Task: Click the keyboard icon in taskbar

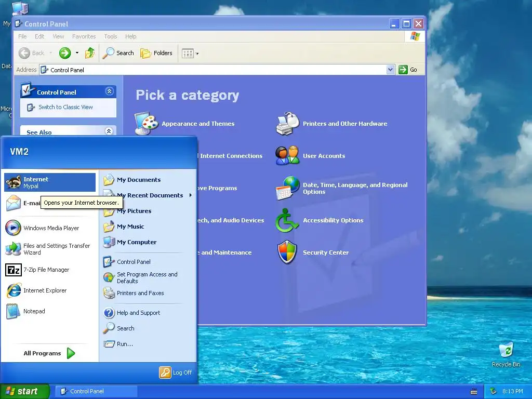Action: point(474,392)
